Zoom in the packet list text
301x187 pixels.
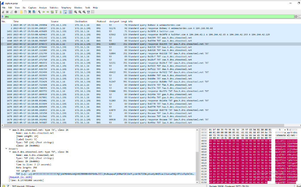click(76, 12)
